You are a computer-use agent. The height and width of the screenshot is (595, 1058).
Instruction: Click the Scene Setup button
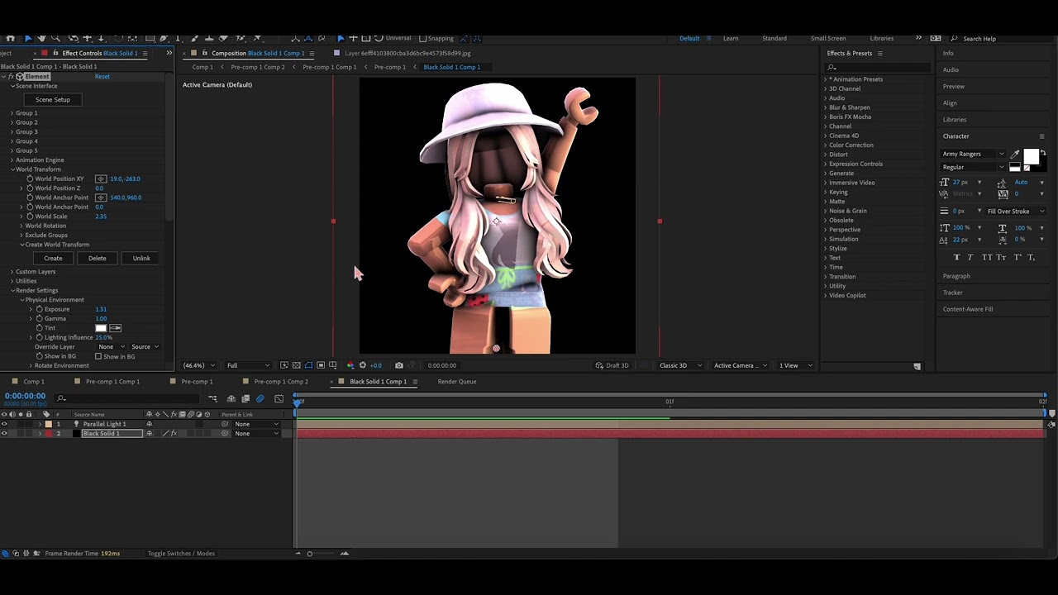click(x=53, y=100)
